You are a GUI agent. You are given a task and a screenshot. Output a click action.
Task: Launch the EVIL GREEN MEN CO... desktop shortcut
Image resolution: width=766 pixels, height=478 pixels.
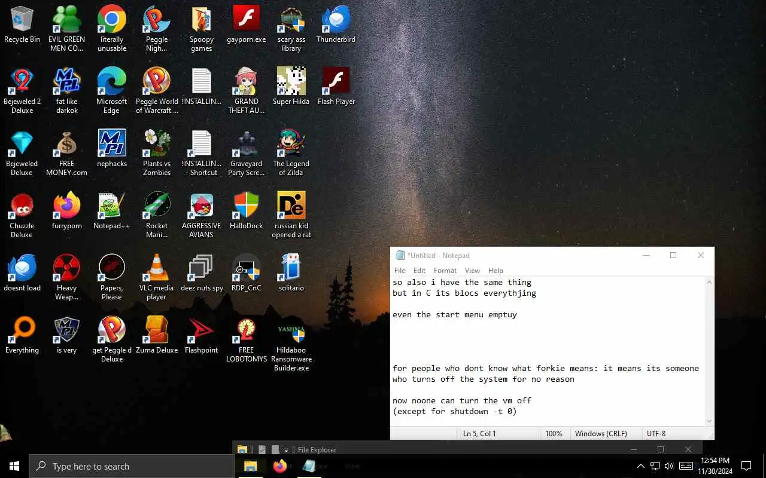coord(66,29)
